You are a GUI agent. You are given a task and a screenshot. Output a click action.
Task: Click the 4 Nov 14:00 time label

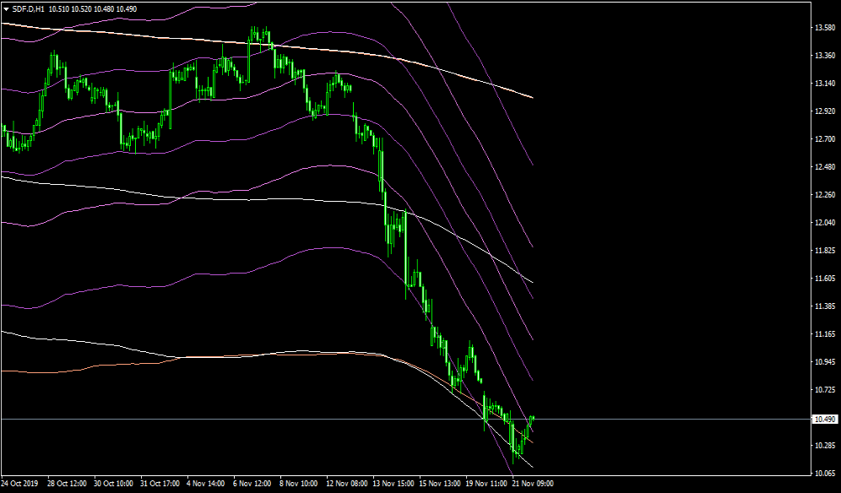pos(206,484)
